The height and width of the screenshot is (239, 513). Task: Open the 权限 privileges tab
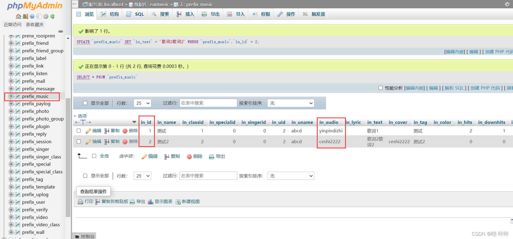pyautogui.click(x=261, y=14)
